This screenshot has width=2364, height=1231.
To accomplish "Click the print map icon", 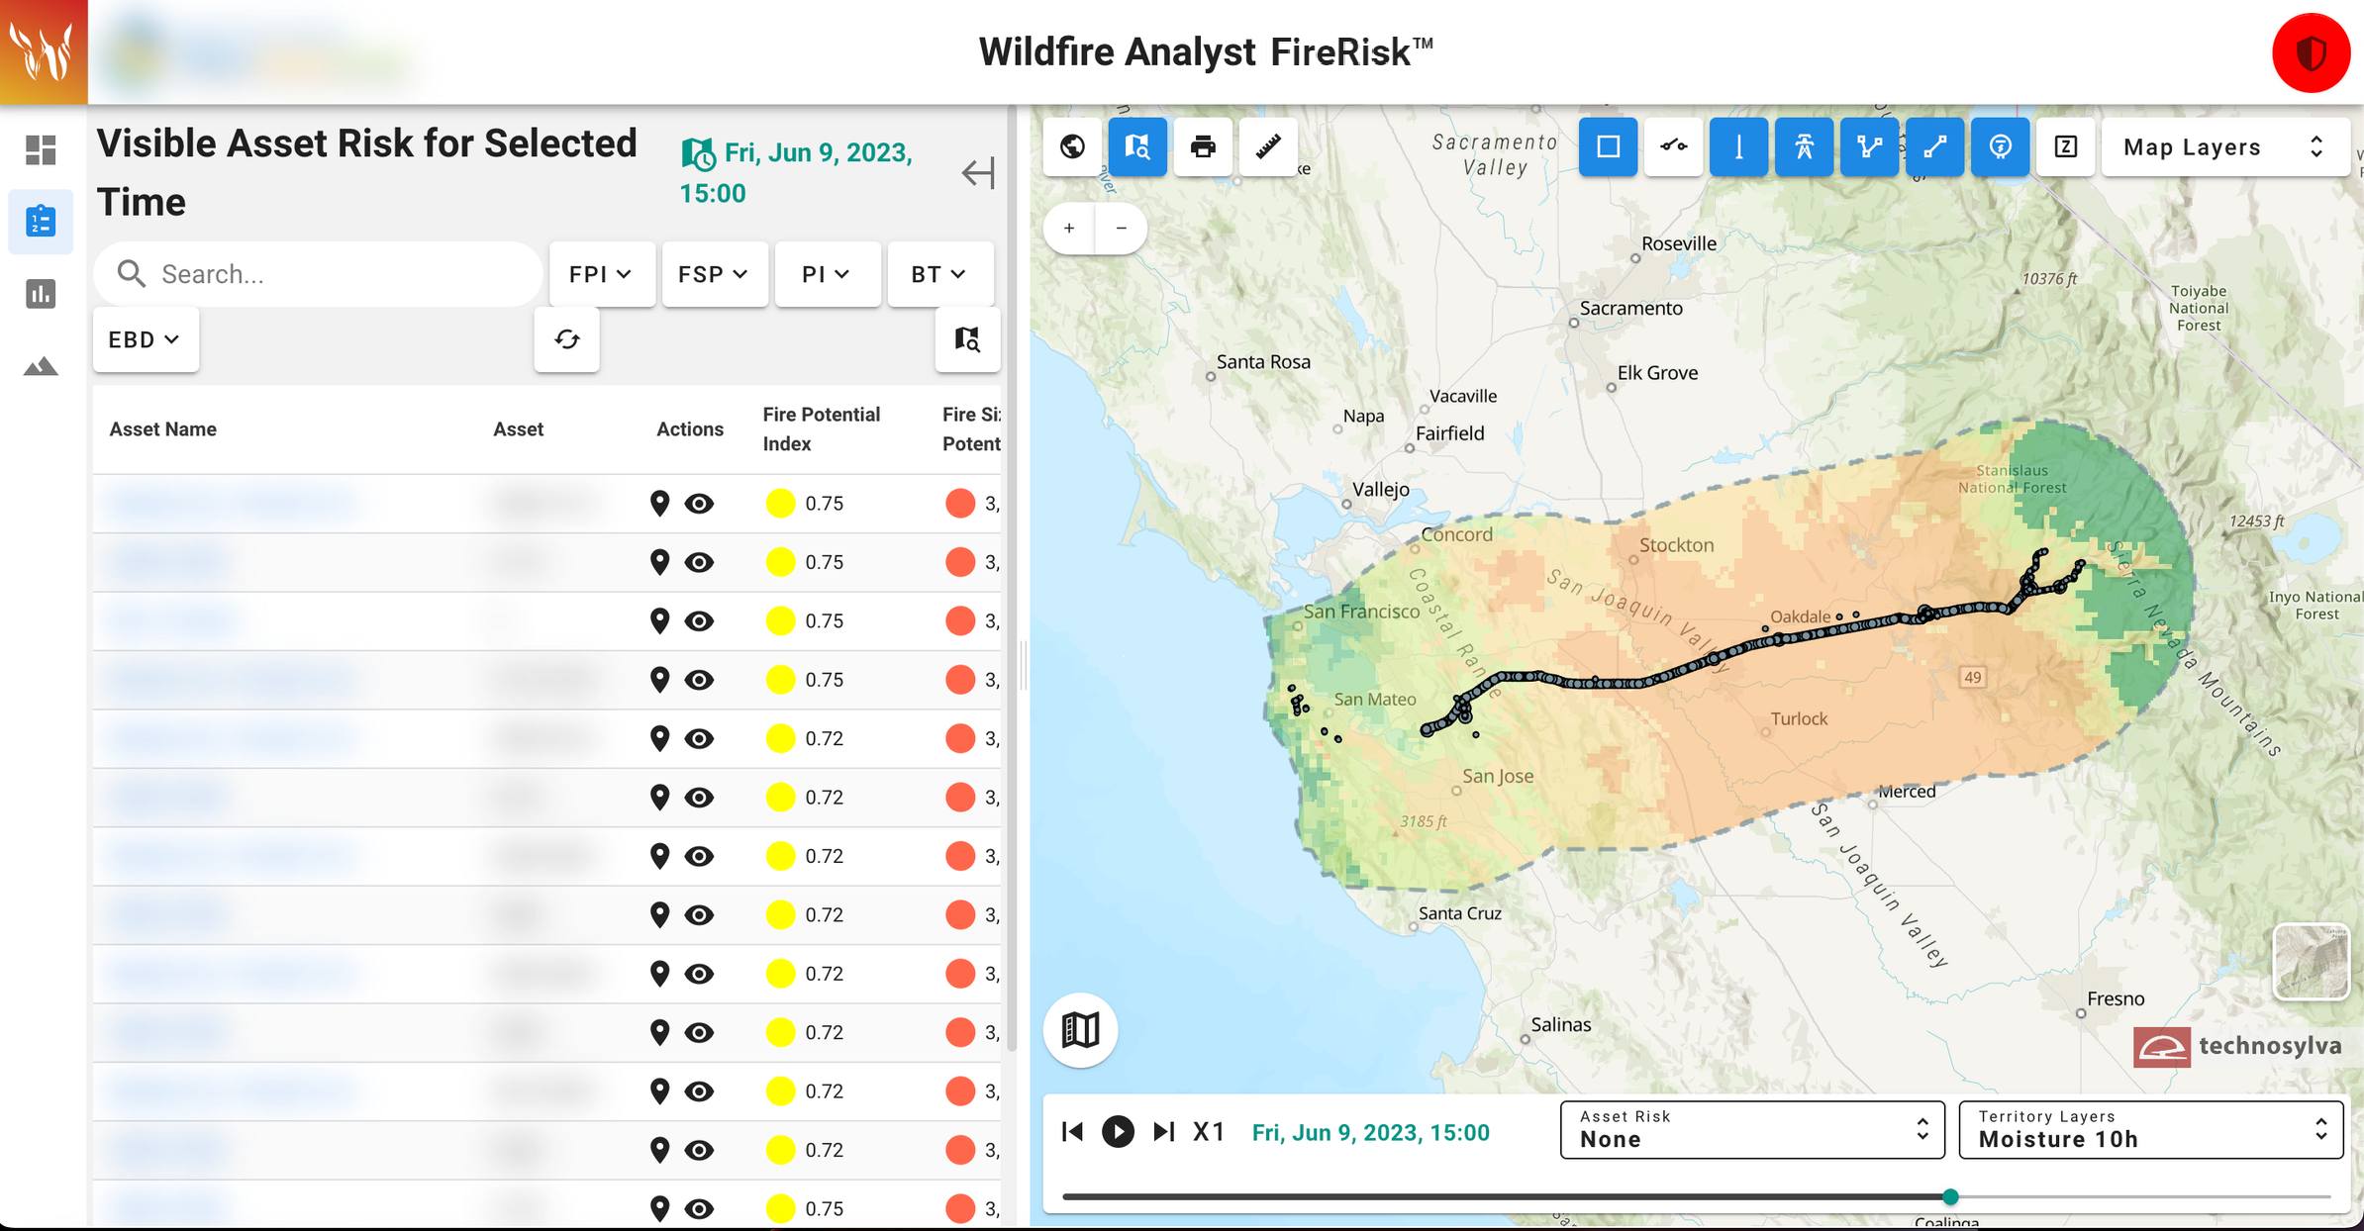I will click(1202, 147).
